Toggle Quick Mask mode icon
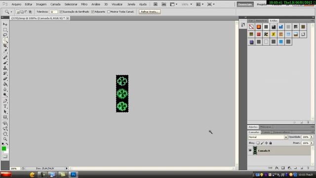This screenshot has height=178, width=316. coord(5,156)
